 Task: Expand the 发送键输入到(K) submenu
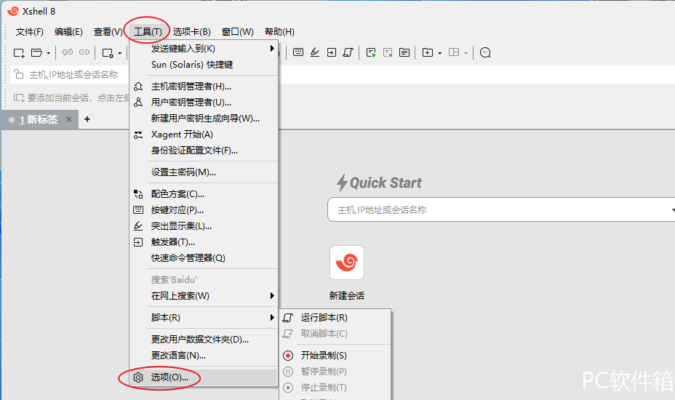coord(204,49)
